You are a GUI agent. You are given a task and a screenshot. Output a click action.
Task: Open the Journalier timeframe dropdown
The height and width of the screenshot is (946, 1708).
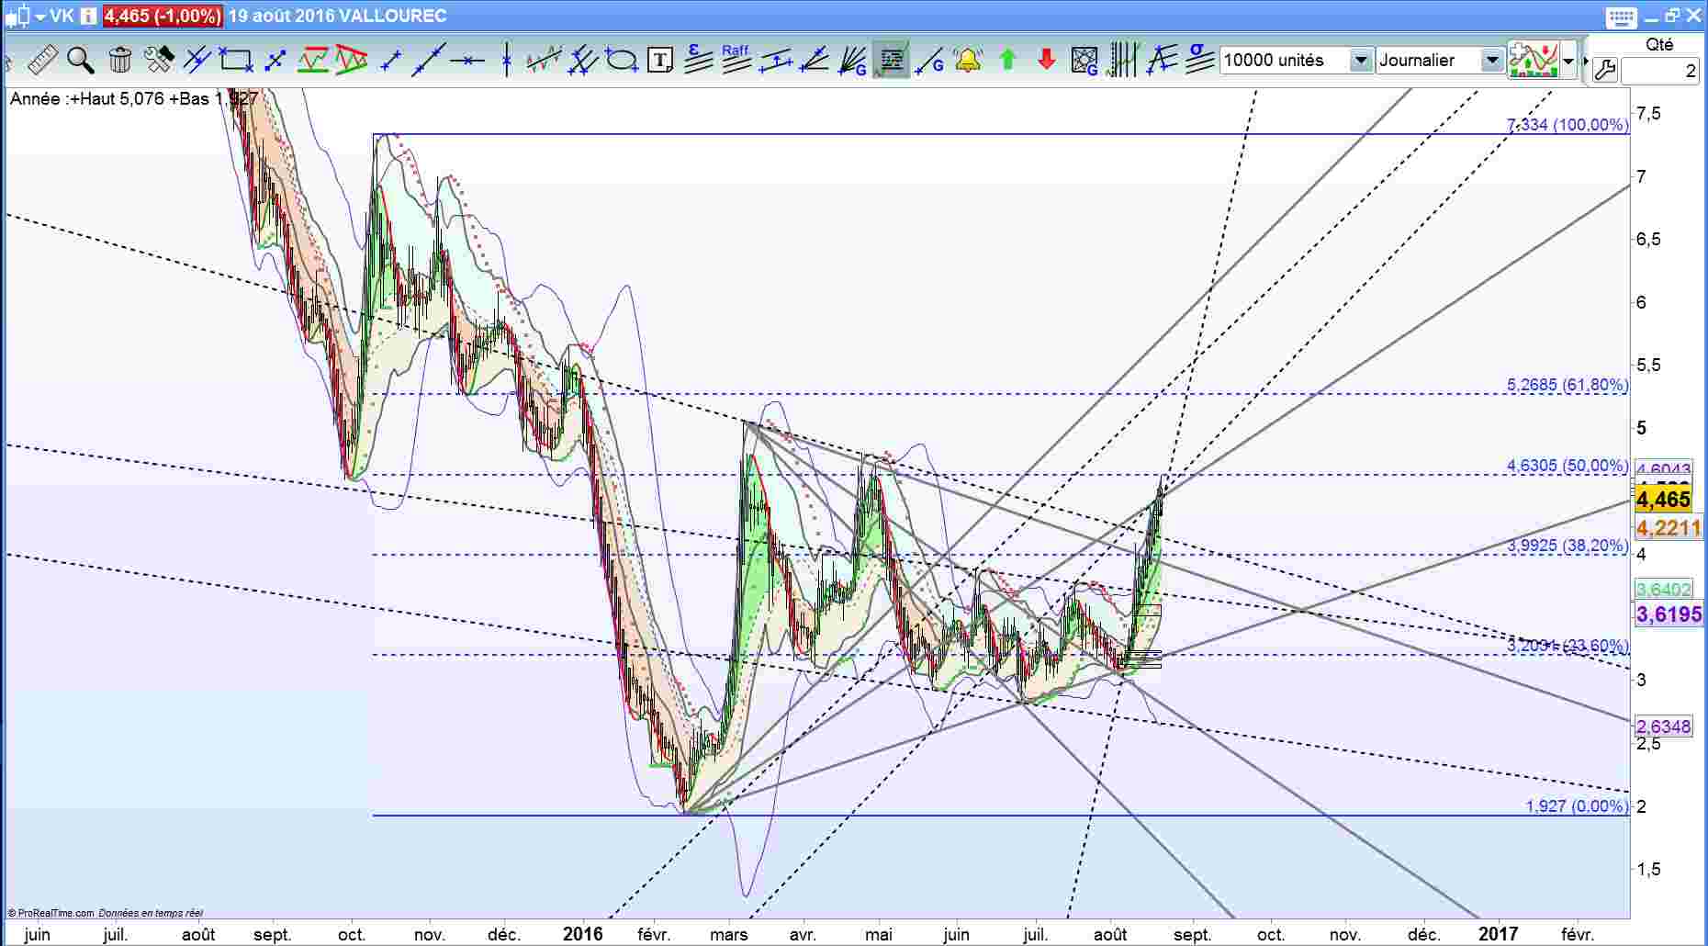[1439, 61]
